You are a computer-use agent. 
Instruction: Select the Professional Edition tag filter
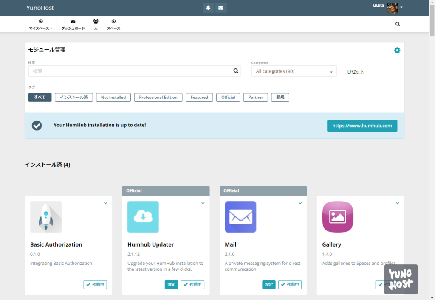(158, 97)
